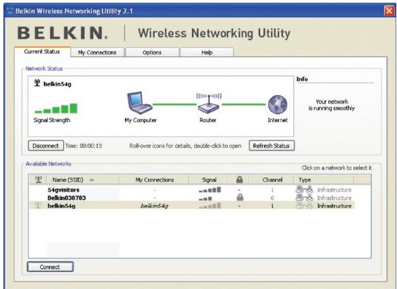Click the Signal column header
Viewport: 397px width, 289px height.
209,180
